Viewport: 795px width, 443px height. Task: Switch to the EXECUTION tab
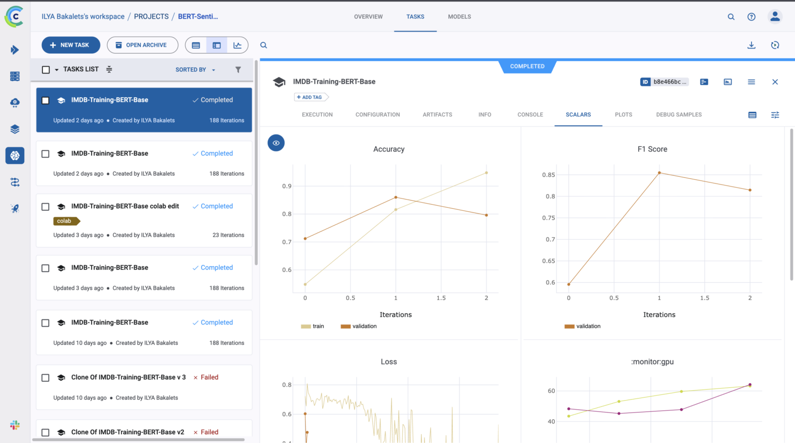[x=317, y=115]
